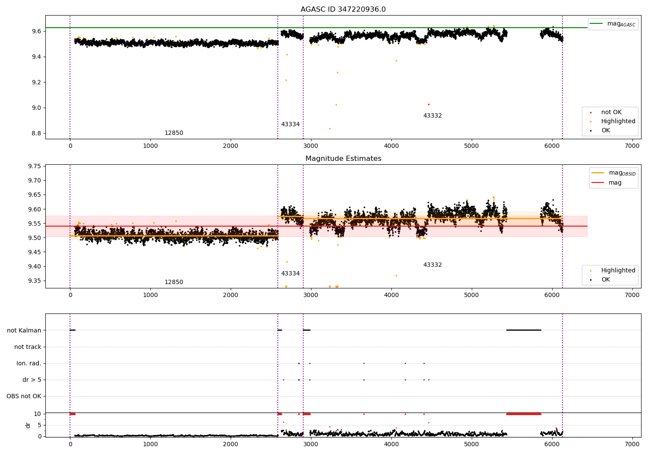648x454 pixels.
Task: Click the '10' y-tick of the dr plot
Action: coord(38,414)
